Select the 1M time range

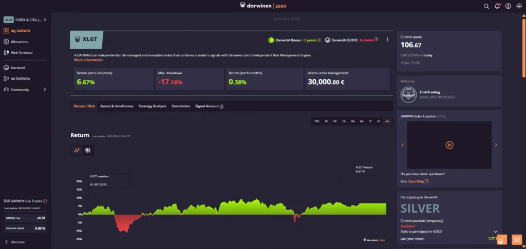point(344,121)
